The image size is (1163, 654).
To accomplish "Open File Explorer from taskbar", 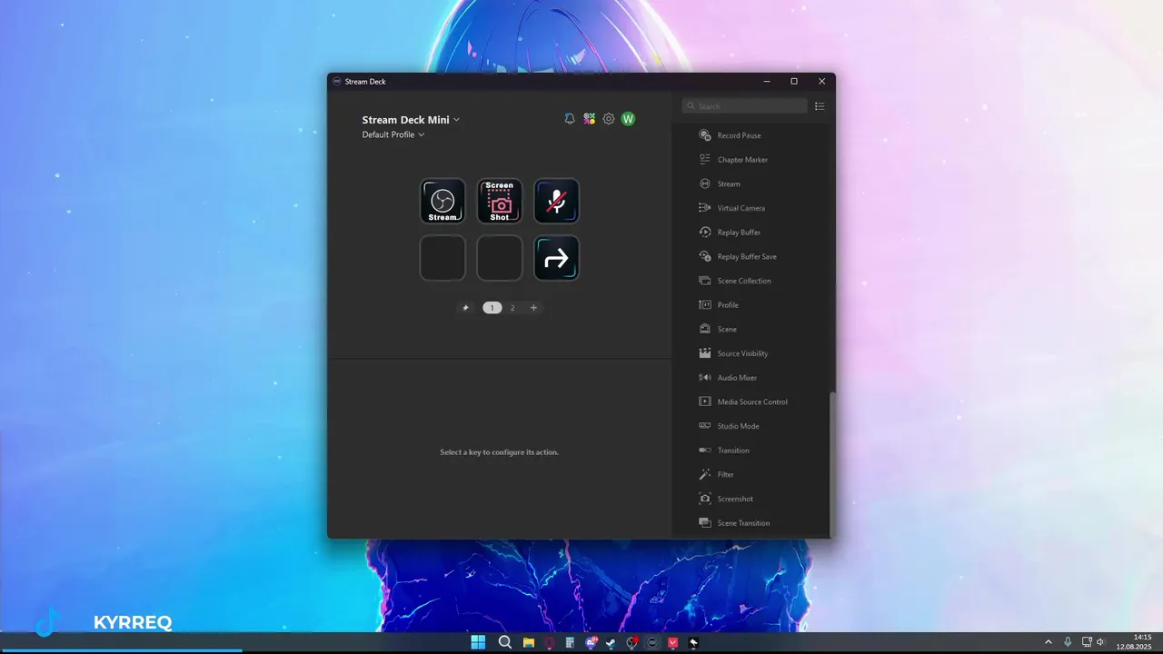I will [x=528, y=642].
